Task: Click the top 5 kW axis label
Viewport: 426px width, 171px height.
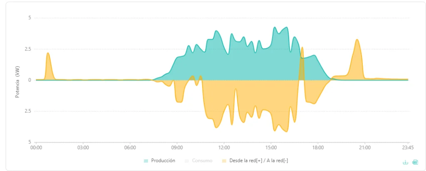Action: point(30,18)
